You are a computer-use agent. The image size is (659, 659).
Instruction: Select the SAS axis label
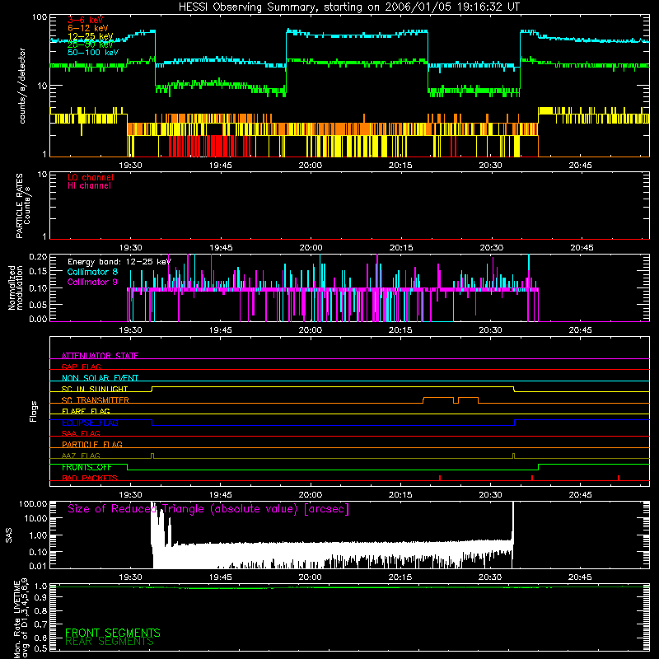pos(9,535)
